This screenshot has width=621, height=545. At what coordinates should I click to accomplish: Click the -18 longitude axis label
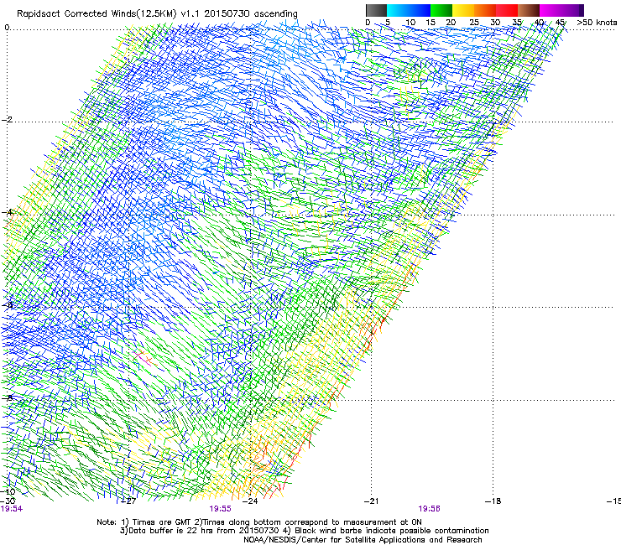[493, 501]
